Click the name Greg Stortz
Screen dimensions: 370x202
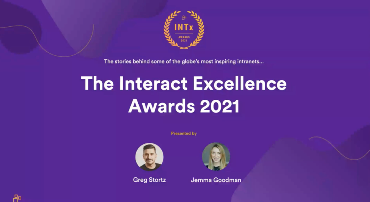pos(149,180)
